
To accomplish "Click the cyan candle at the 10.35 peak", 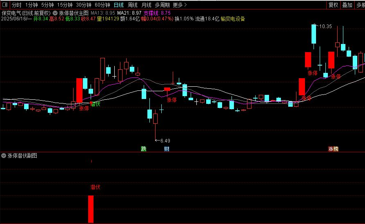I will 314,34.
